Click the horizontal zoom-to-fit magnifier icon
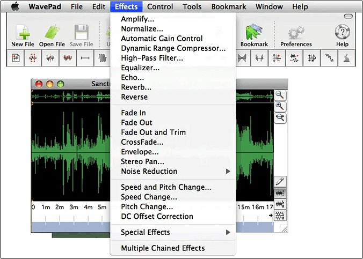Image resolution: width=363 pixels, height=259 pixels. [280, 118]
